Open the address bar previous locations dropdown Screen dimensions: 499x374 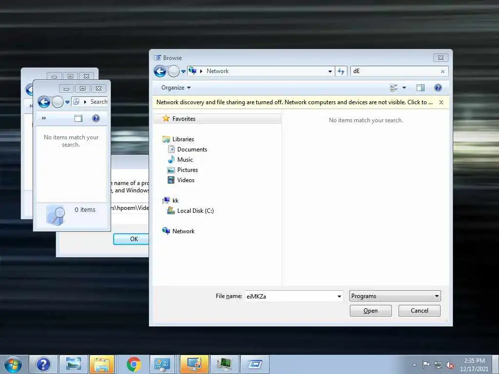330,71
